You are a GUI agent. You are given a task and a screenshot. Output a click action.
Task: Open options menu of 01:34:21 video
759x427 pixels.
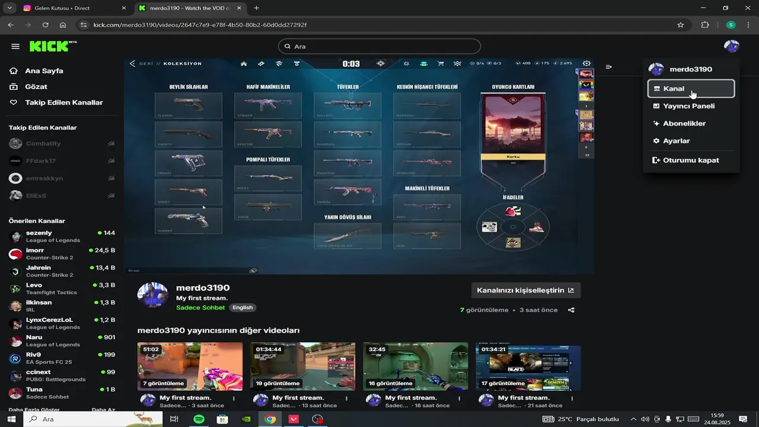pos(572,399)
